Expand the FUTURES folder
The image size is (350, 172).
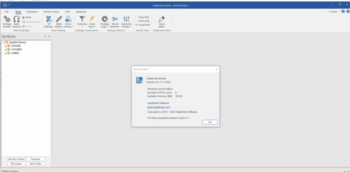(6, 50)
